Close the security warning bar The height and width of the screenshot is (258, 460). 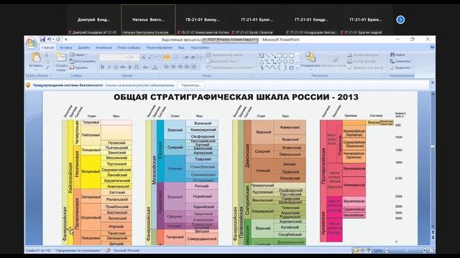pos(432,83)
